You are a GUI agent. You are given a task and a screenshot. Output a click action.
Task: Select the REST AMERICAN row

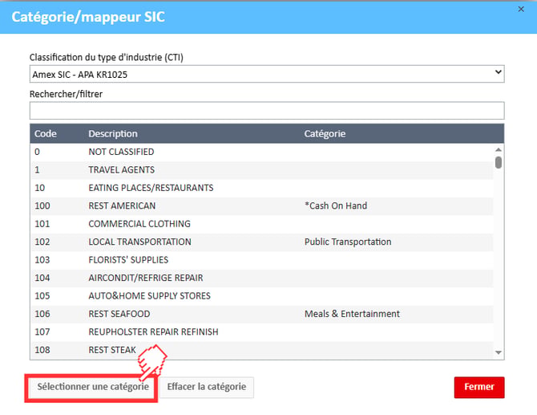[x=262, y=205]
